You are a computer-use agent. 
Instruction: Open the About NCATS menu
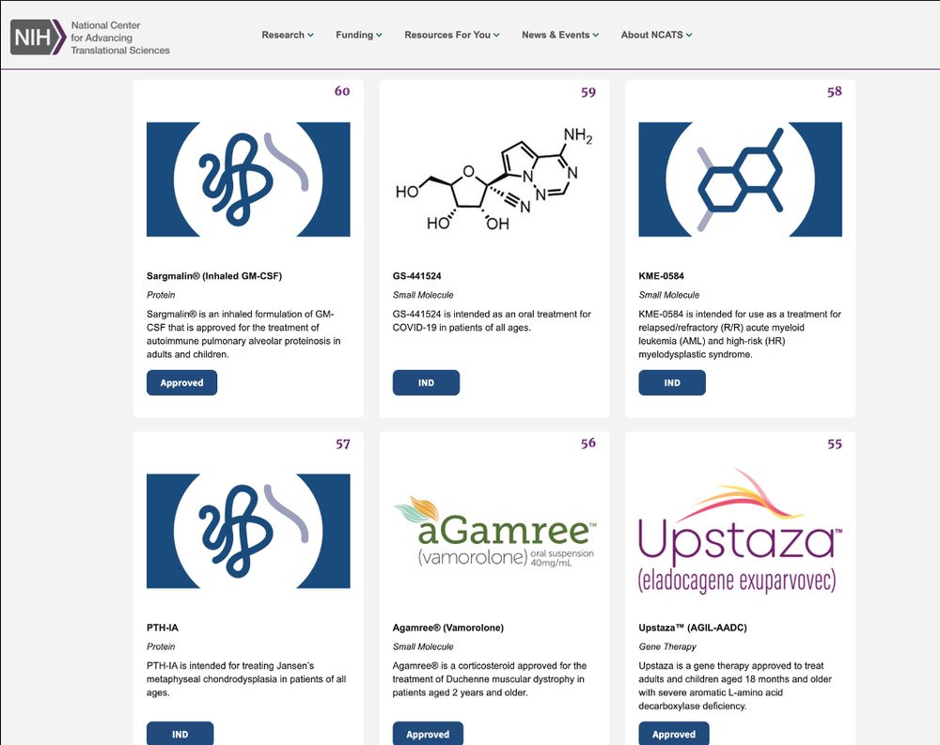point(656,35)
